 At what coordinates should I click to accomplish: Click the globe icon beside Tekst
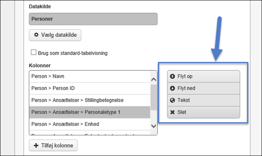click(172, 100)
